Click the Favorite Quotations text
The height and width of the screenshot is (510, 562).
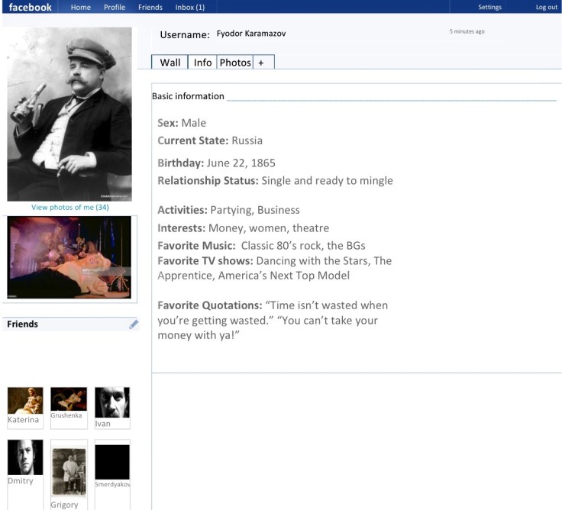click(x=273, y=320)
